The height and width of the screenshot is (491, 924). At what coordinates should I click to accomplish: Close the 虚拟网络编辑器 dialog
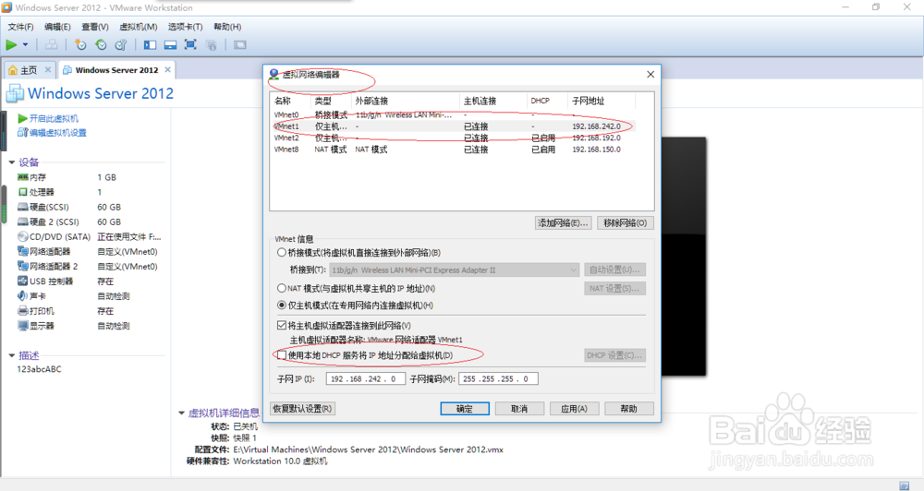pyautogui.click(x=650, y=74)
